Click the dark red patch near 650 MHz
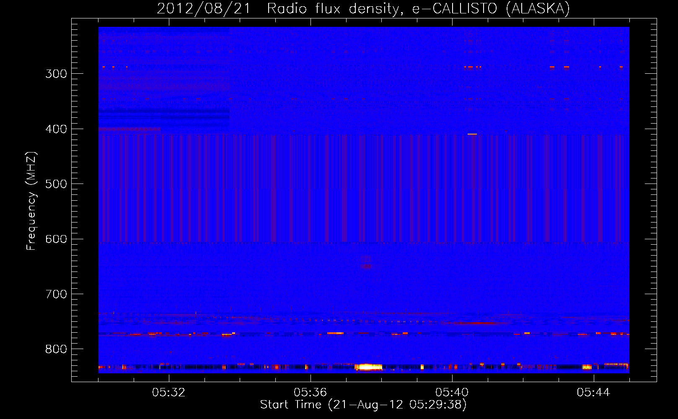Screen dimensions: 678x419 point(366,266)
